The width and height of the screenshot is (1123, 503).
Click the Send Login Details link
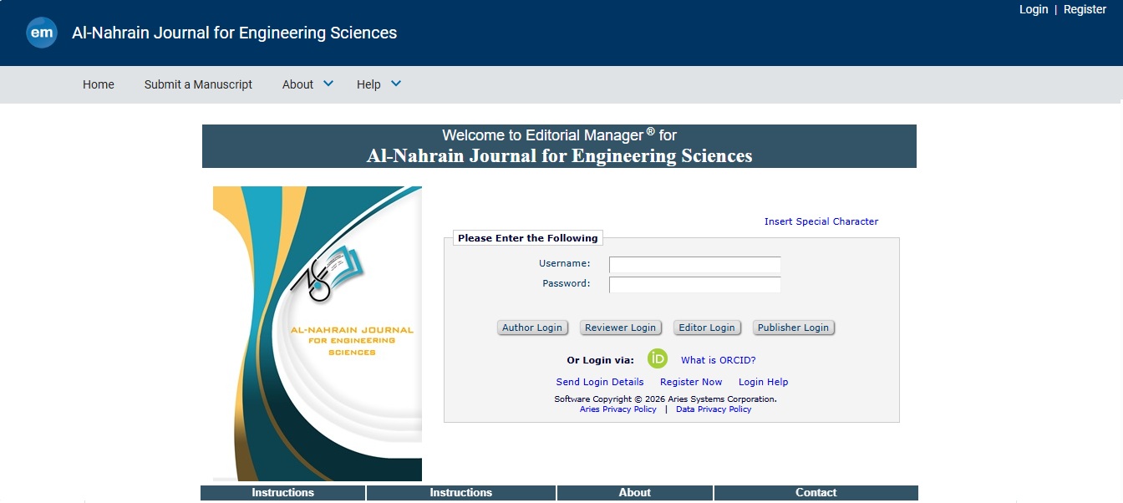[600, 382]
